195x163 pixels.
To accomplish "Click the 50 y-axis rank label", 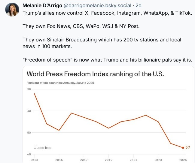I will (x=29, y=132).
